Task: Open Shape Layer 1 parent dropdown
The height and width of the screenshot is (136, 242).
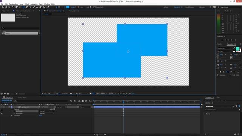Action: click(85, 107)
